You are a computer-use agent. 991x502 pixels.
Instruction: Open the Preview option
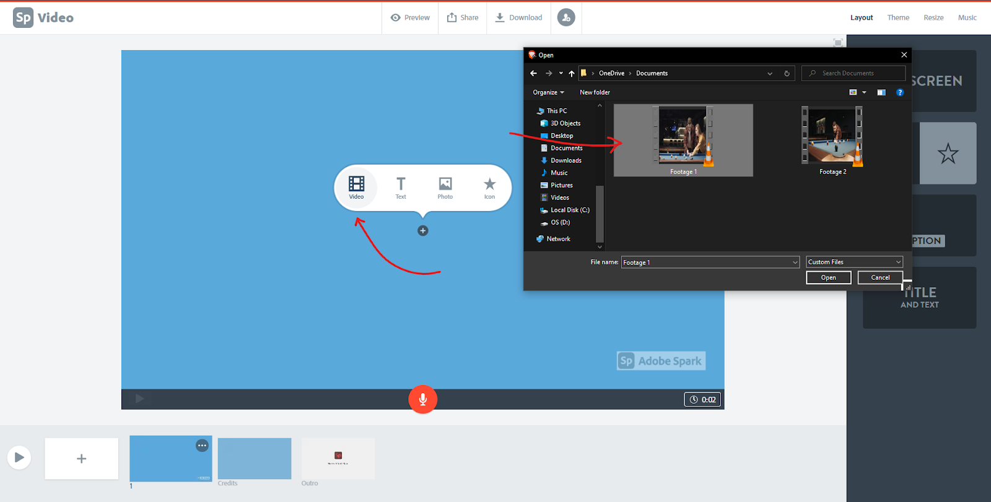tap(410, 17)
